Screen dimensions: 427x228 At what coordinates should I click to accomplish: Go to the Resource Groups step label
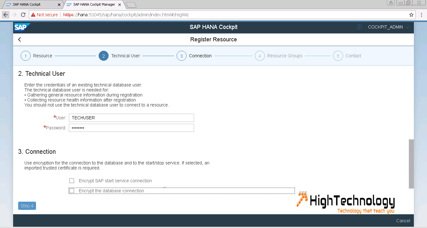(x=285, y=56)
